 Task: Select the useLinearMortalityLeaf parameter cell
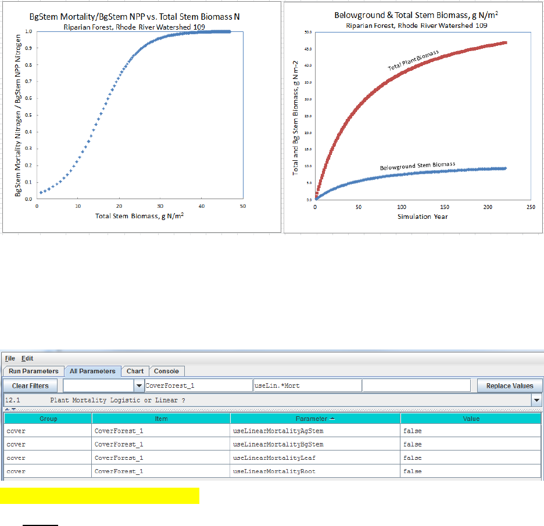coord(315,457)
